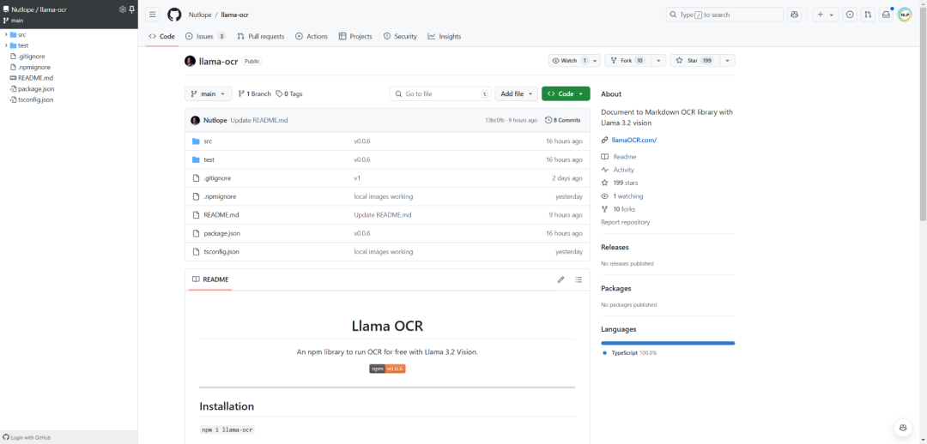This screenshot has height=444, width=927.
Task: Click the TypeScript 100.0% language entry
Action: 630,353
